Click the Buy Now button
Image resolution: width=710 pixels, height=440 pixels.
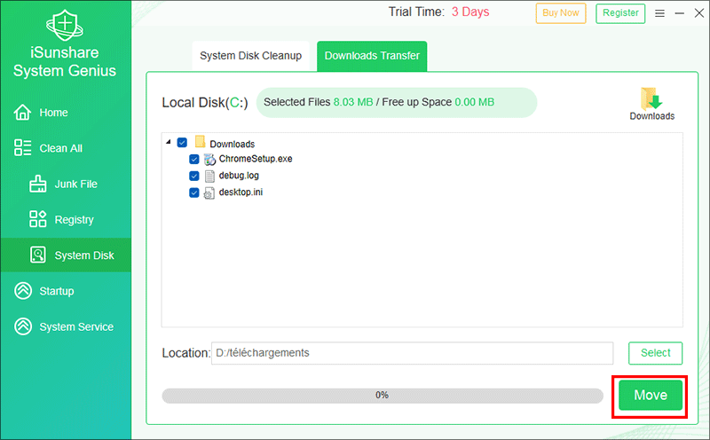(561, 12)
